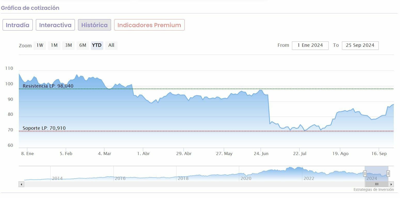Open the Interactiva chart tab
The height and width of the screenshot is (198, 400).
pyautogui.click(x=55, y=25)
